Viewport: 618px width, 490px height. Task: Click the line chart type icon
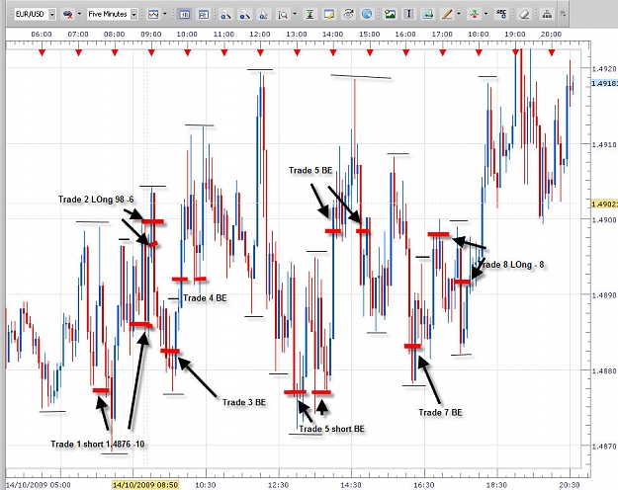pyautogui.click(x=153, y=15)
